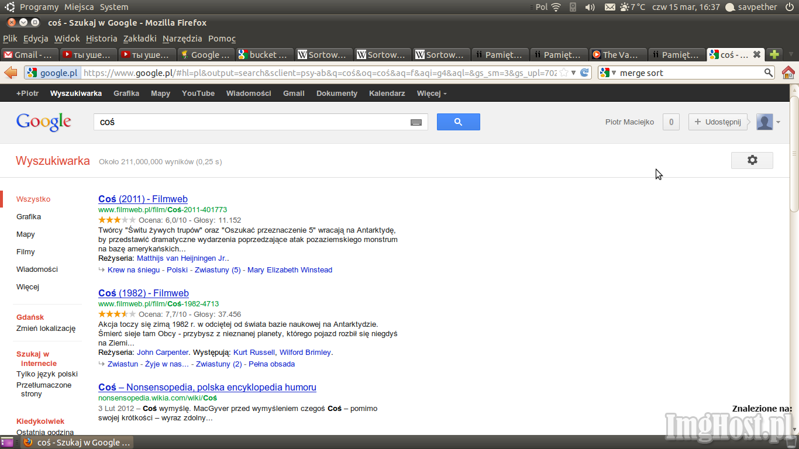This screenshot has height=449, width=799.
Task: Open the on-screen keyboard icon in search field
Action: click(x=416, y=122)
